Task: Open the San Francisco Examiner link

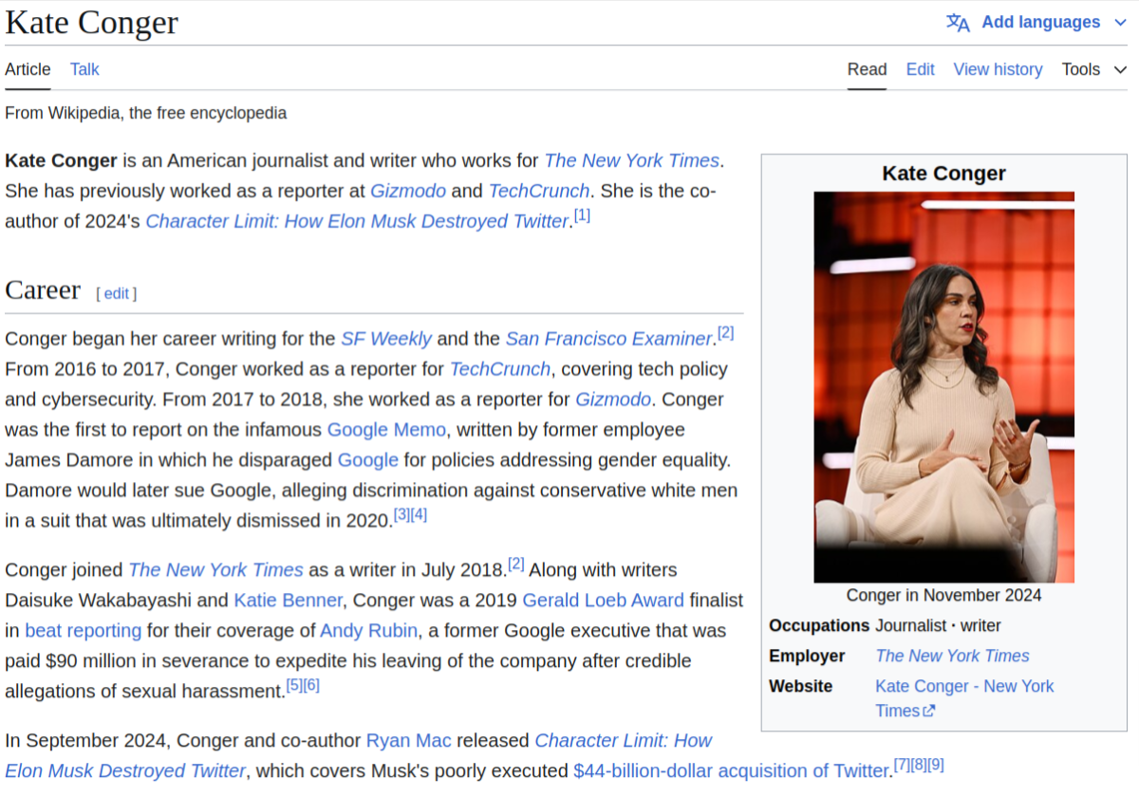Action: [x=608, y=339]
